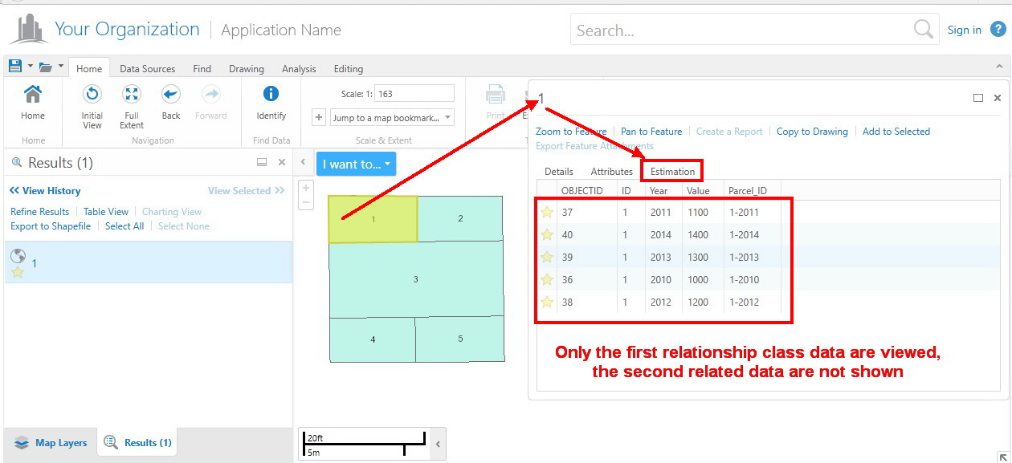Toggle star for OBJECTID 39 row

[x=547, y=258]
